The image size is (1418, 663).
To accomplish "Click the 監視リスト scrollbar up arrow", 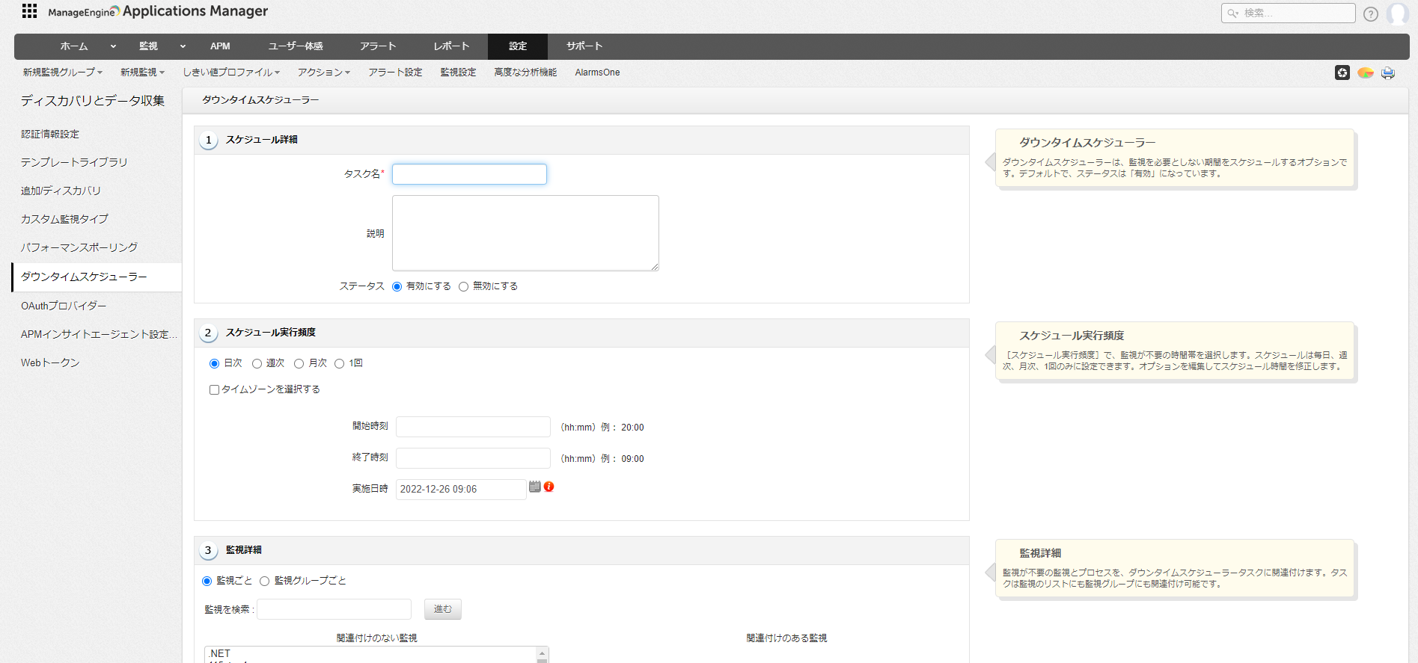I will pos(543,653).
